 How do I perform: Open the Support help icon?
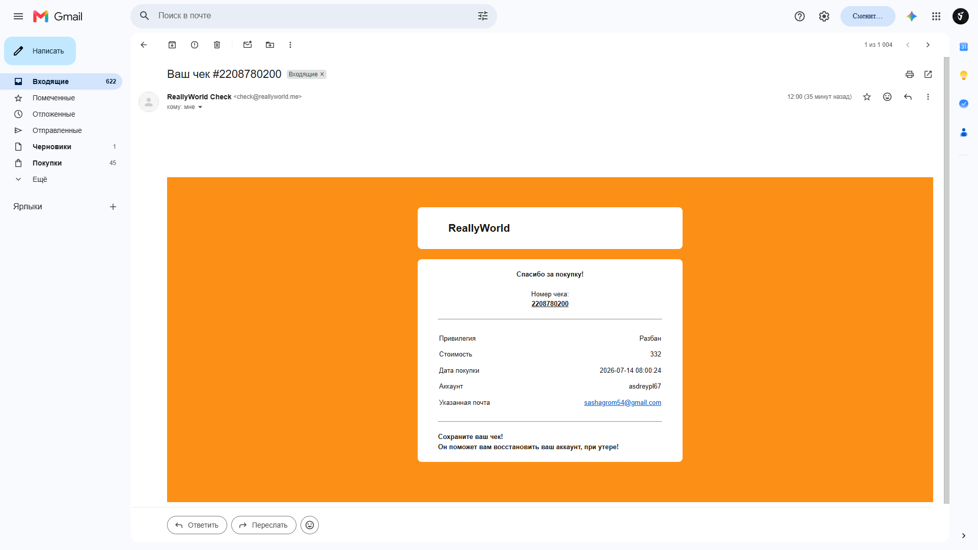tap(800, 16)
